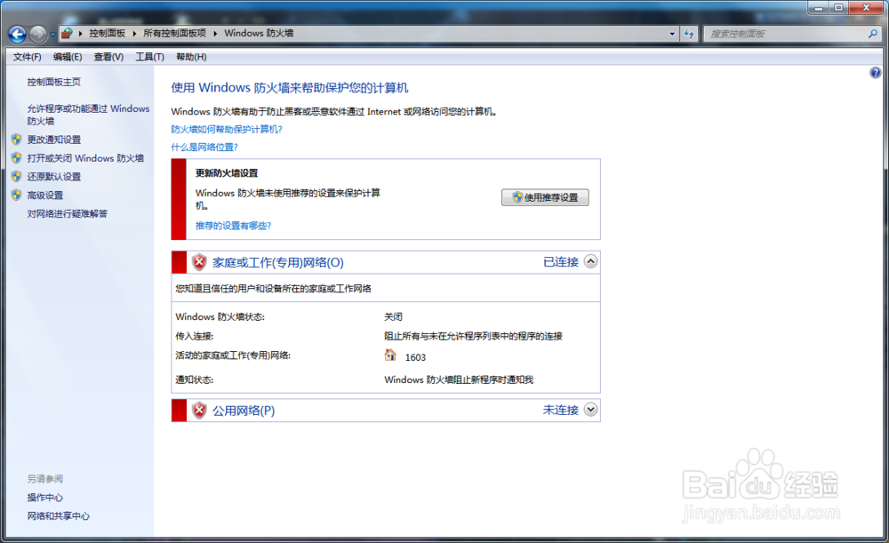Minimize the firewall window

pyautogui.click(x=819, y=8)
